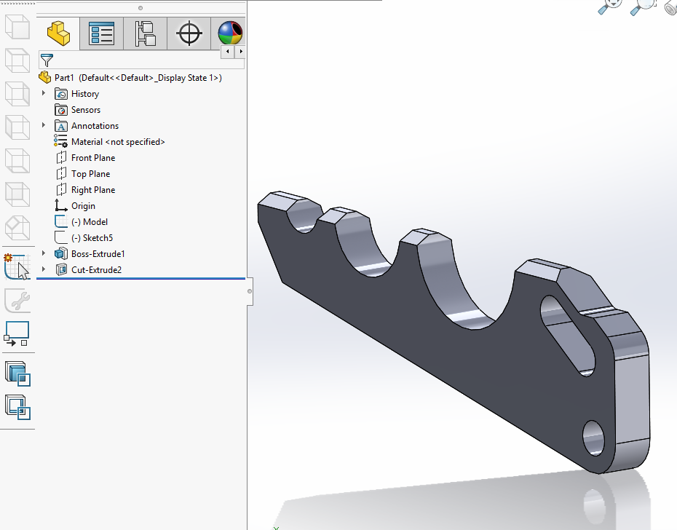Open the FeatureManager design tree tab
Viewport: 677px width, 530px height.
point(58,33)
